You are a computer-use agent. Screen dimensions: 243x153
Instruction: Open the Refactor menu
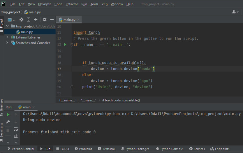[x=72, y=4]
